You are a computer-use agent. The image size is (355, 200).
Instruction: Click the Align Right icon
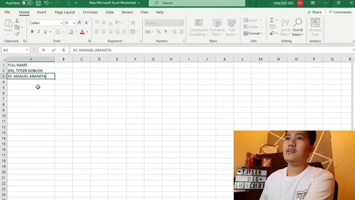(x=110, y=32)
